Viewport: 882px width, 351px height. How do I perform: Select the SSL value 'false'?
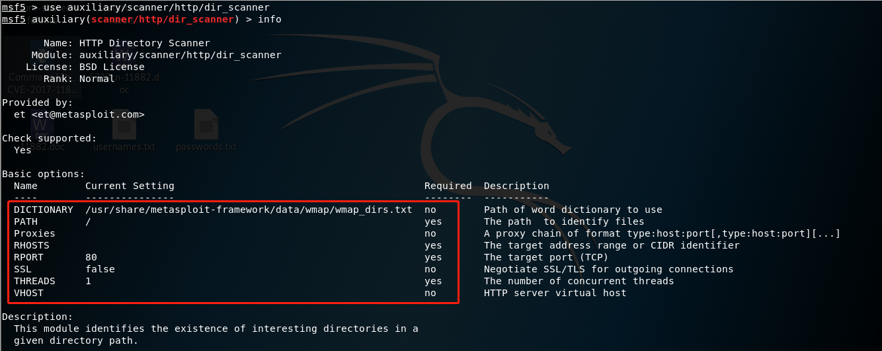[x=100, y=269]
